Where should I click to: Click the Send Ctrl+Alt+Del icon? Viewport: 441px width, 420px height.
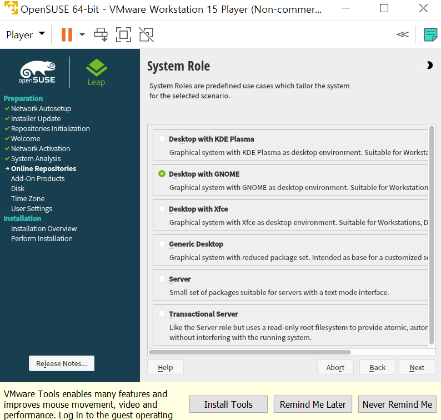click(x=101, y=34)
